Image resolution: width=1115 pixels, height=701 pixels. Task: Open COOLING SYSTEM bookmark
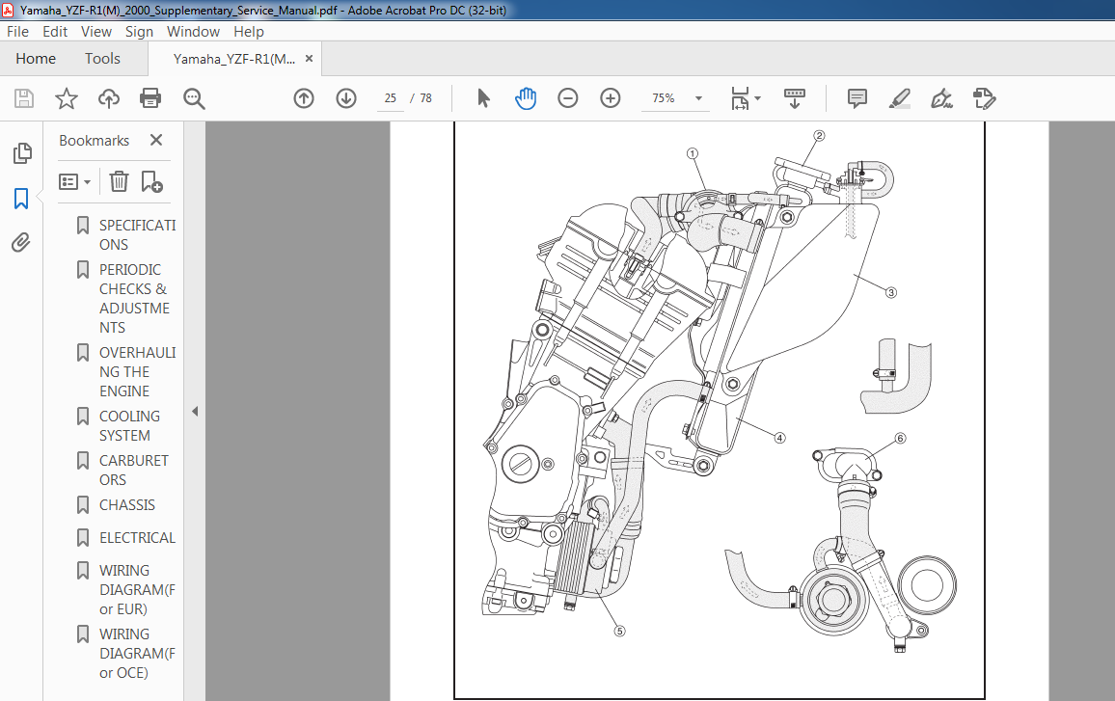point(129,426)
